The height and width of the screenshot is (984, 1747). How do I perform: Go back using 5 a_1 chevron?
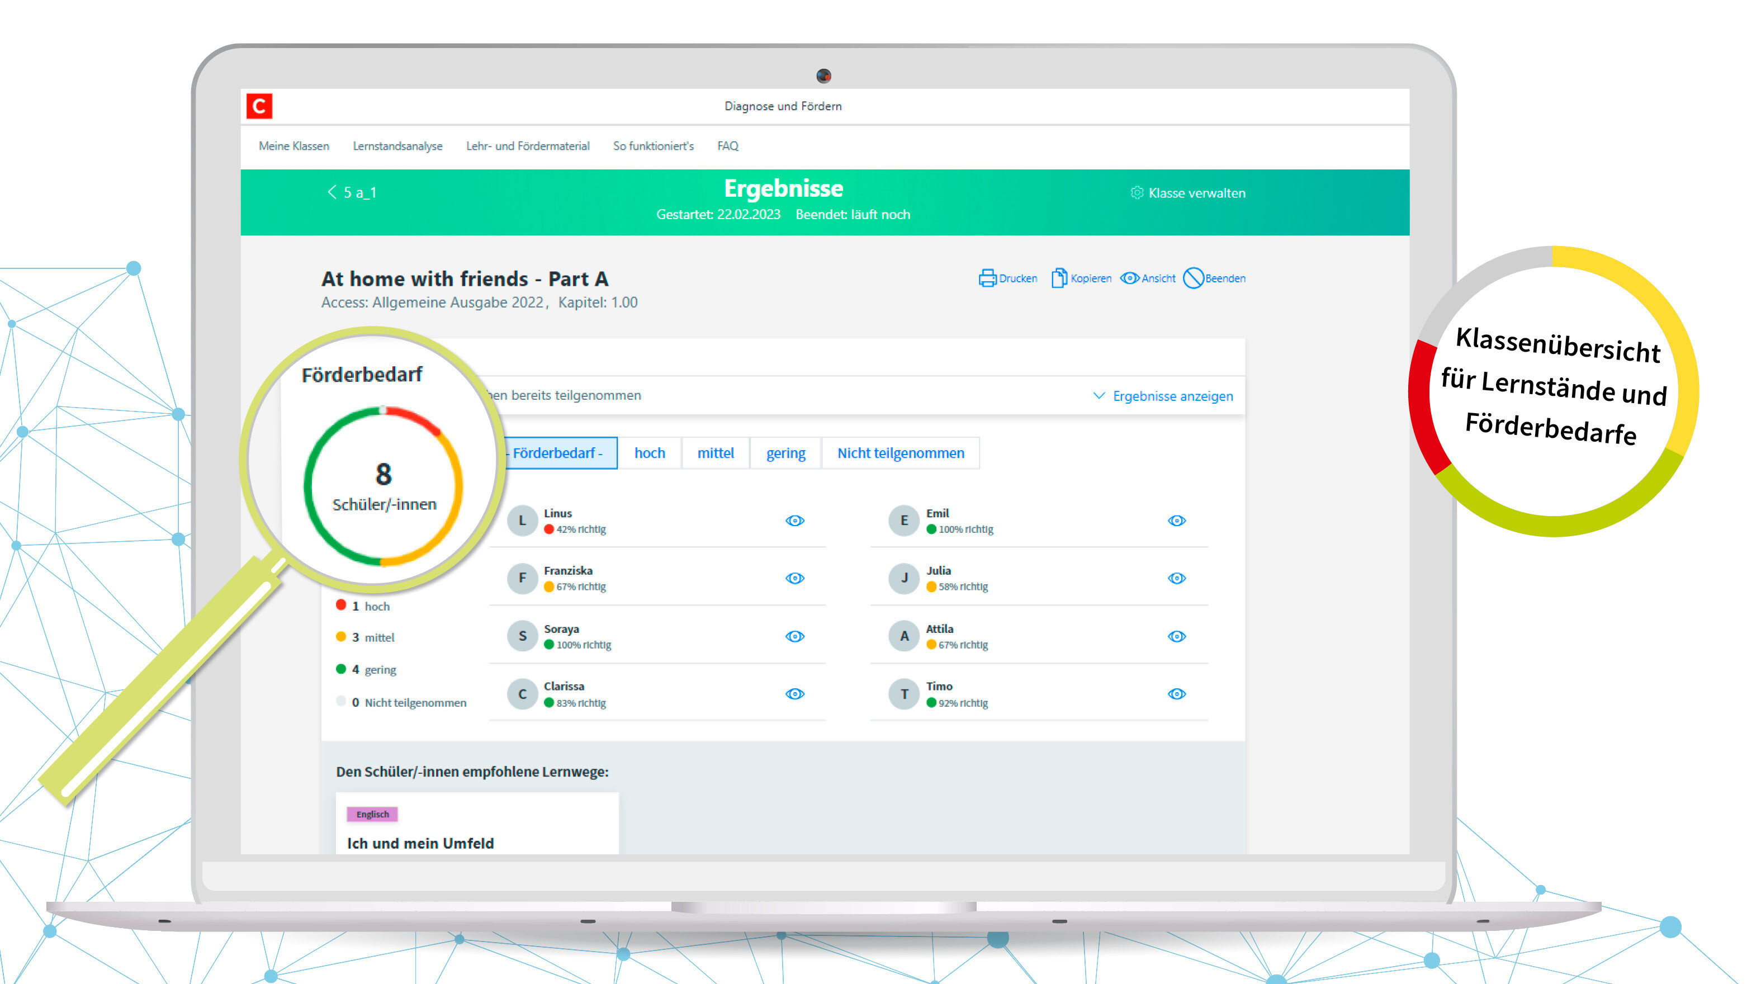(332, 192)
